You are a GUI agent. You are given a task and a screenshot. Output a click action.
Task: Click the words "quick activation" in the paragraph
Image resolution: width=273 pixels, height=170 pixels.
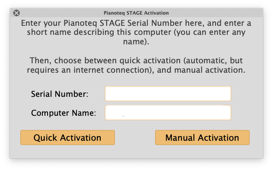[x=150, y=61]
